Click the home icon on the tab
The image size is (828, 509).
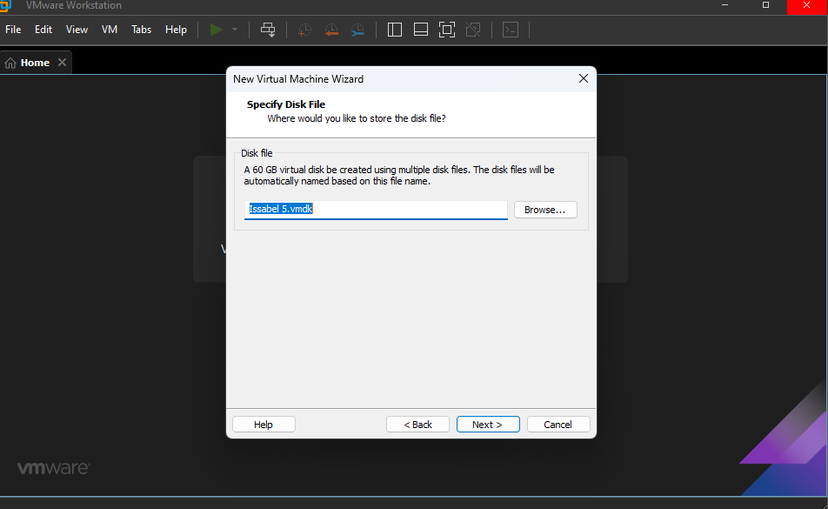(10, 63)
